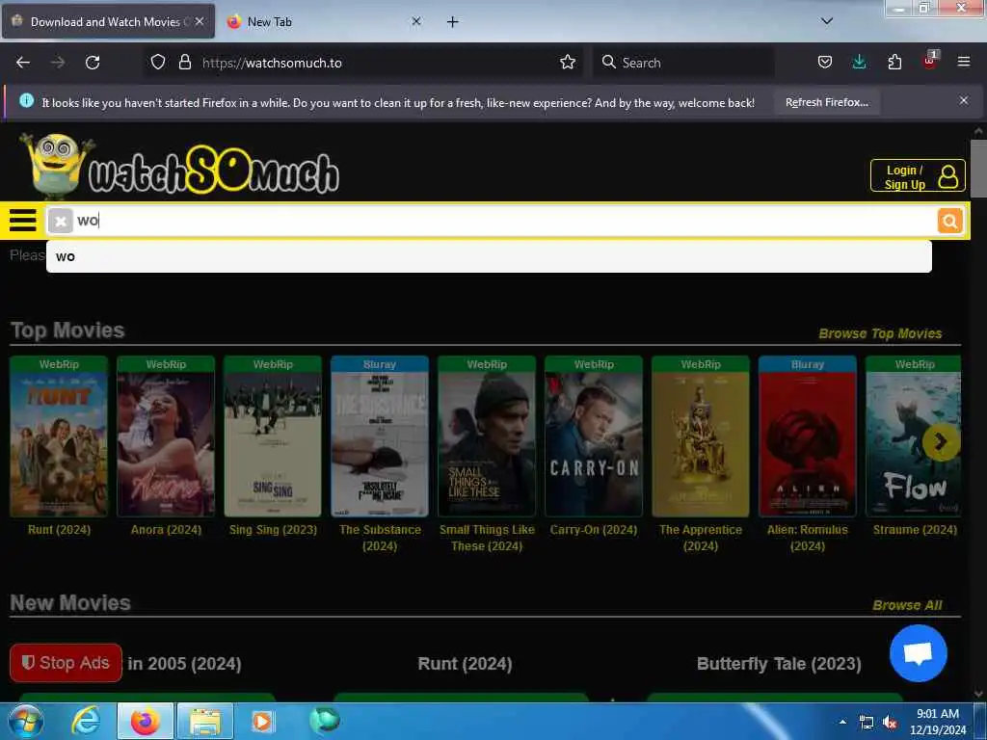Screen dimensions: 987x740
Task: Click the Straume (2024) title link
Action: coord(915,530)
